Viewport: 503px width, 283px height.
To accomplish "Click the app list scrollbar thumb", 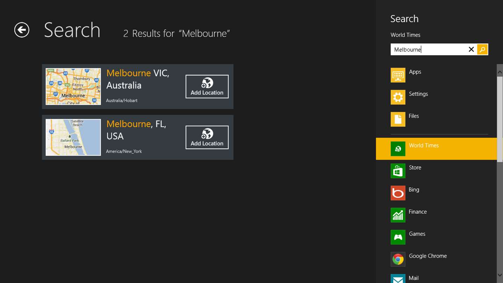I will (x=500, y=119).
